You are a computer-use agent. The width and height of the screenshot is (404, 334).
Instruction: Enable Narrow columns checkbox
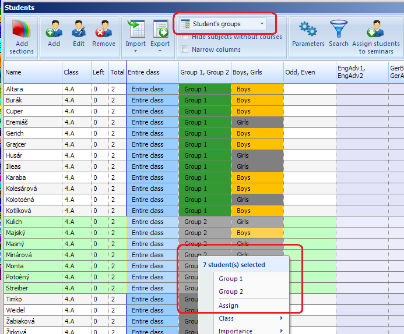[184, 49]
